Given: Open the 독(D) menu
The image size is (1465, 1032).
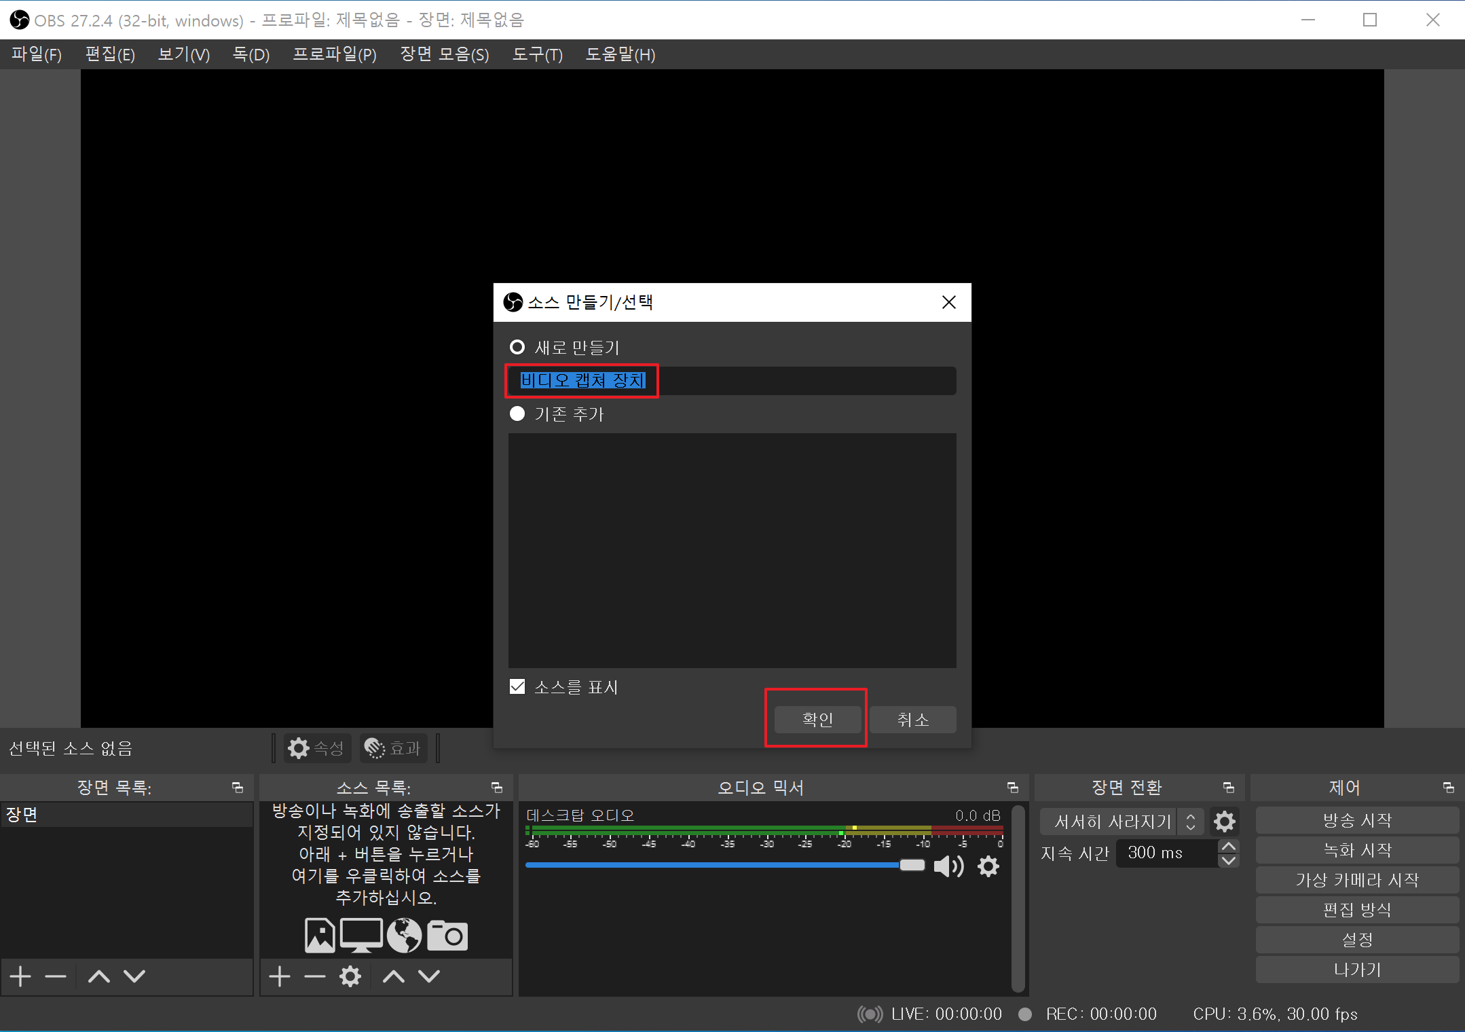Looking at the screenshot, I should pyautogui.click(x=251, y=54).
